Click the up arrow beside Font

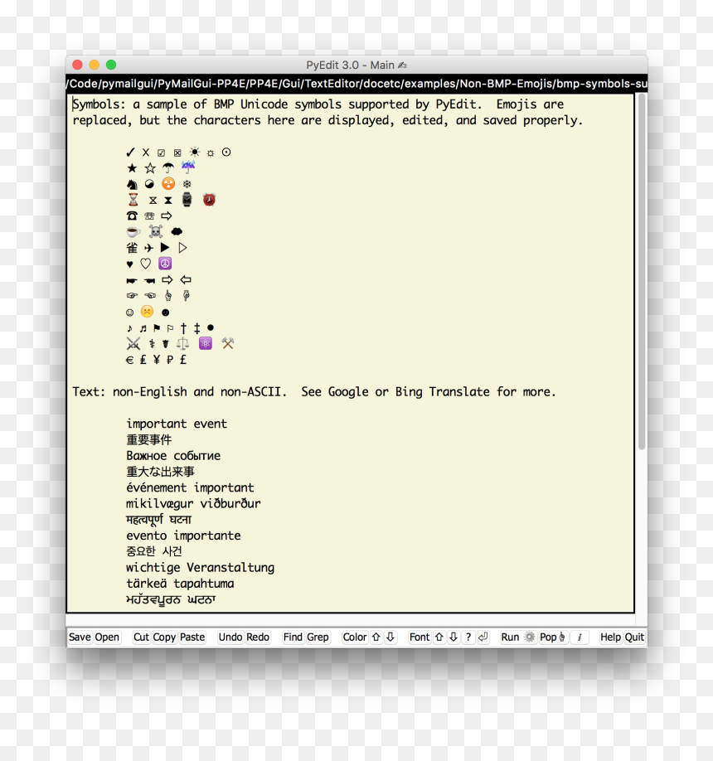click(439, 637)
